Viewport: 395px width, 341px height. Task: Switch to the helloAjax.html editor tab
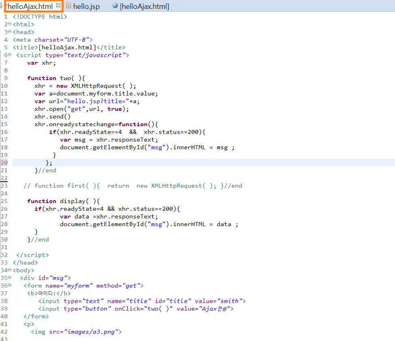pyautogui.click(x=30, y=6)
